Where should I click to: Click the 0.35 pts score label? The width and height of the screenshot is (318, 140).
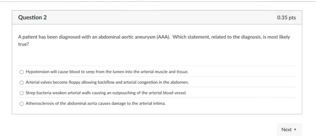tap(286, 18)
